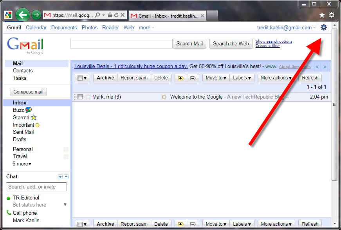Viewport: 341px width, 230px height.
Task: Open the Create a filter link
Action: pyautogui.click(x=268, y=46)
